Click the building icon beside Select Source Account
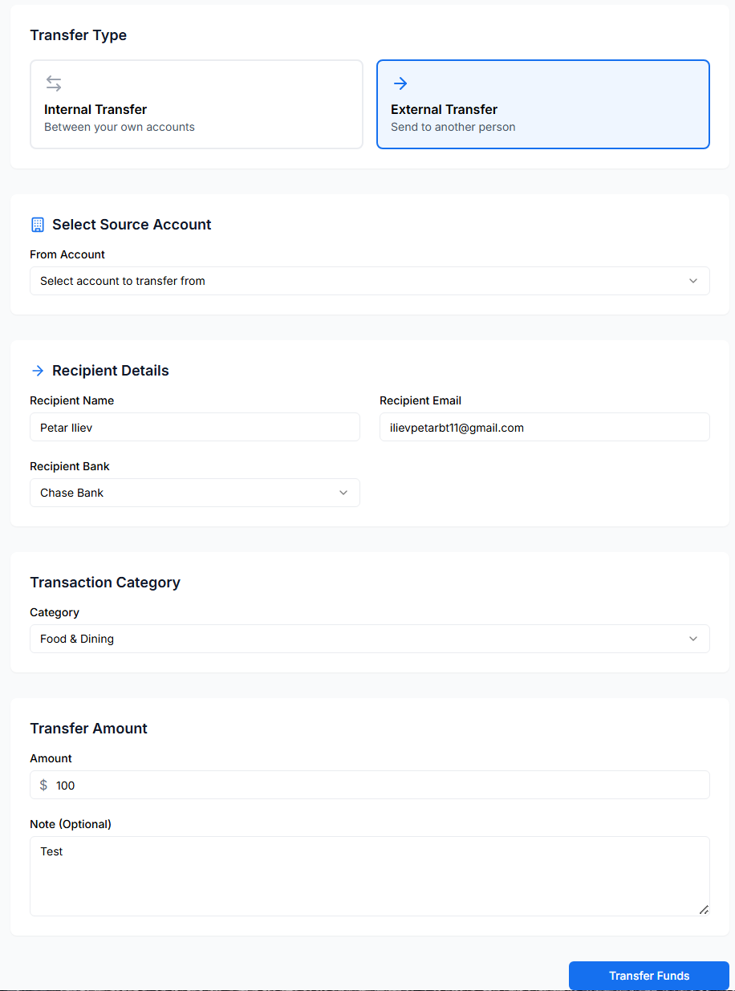Viewport: 735px width, 991px height. coord(38,225)
